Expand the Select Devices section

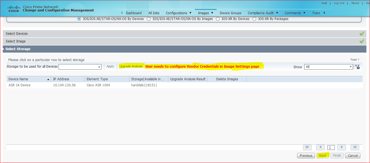click(184, 34)
